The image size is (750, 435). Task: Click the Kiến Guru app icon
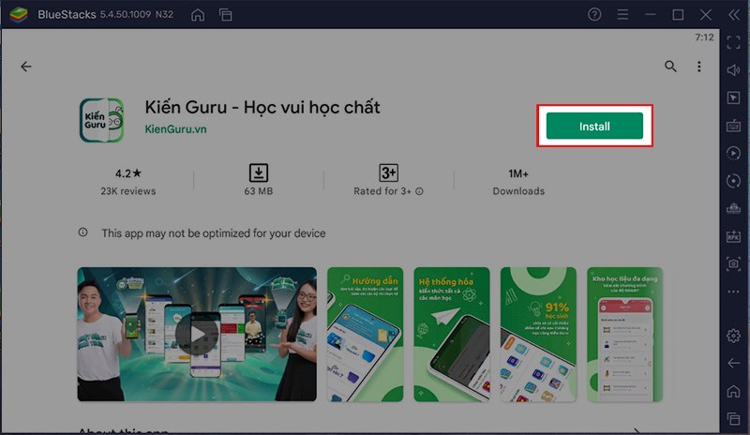point(102,120)
